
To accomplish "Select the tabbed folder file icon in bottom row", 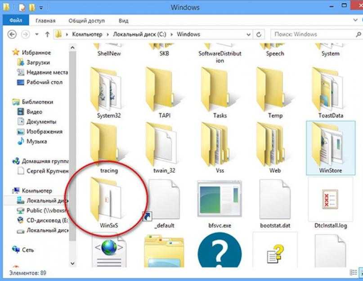I will (164, 251).
